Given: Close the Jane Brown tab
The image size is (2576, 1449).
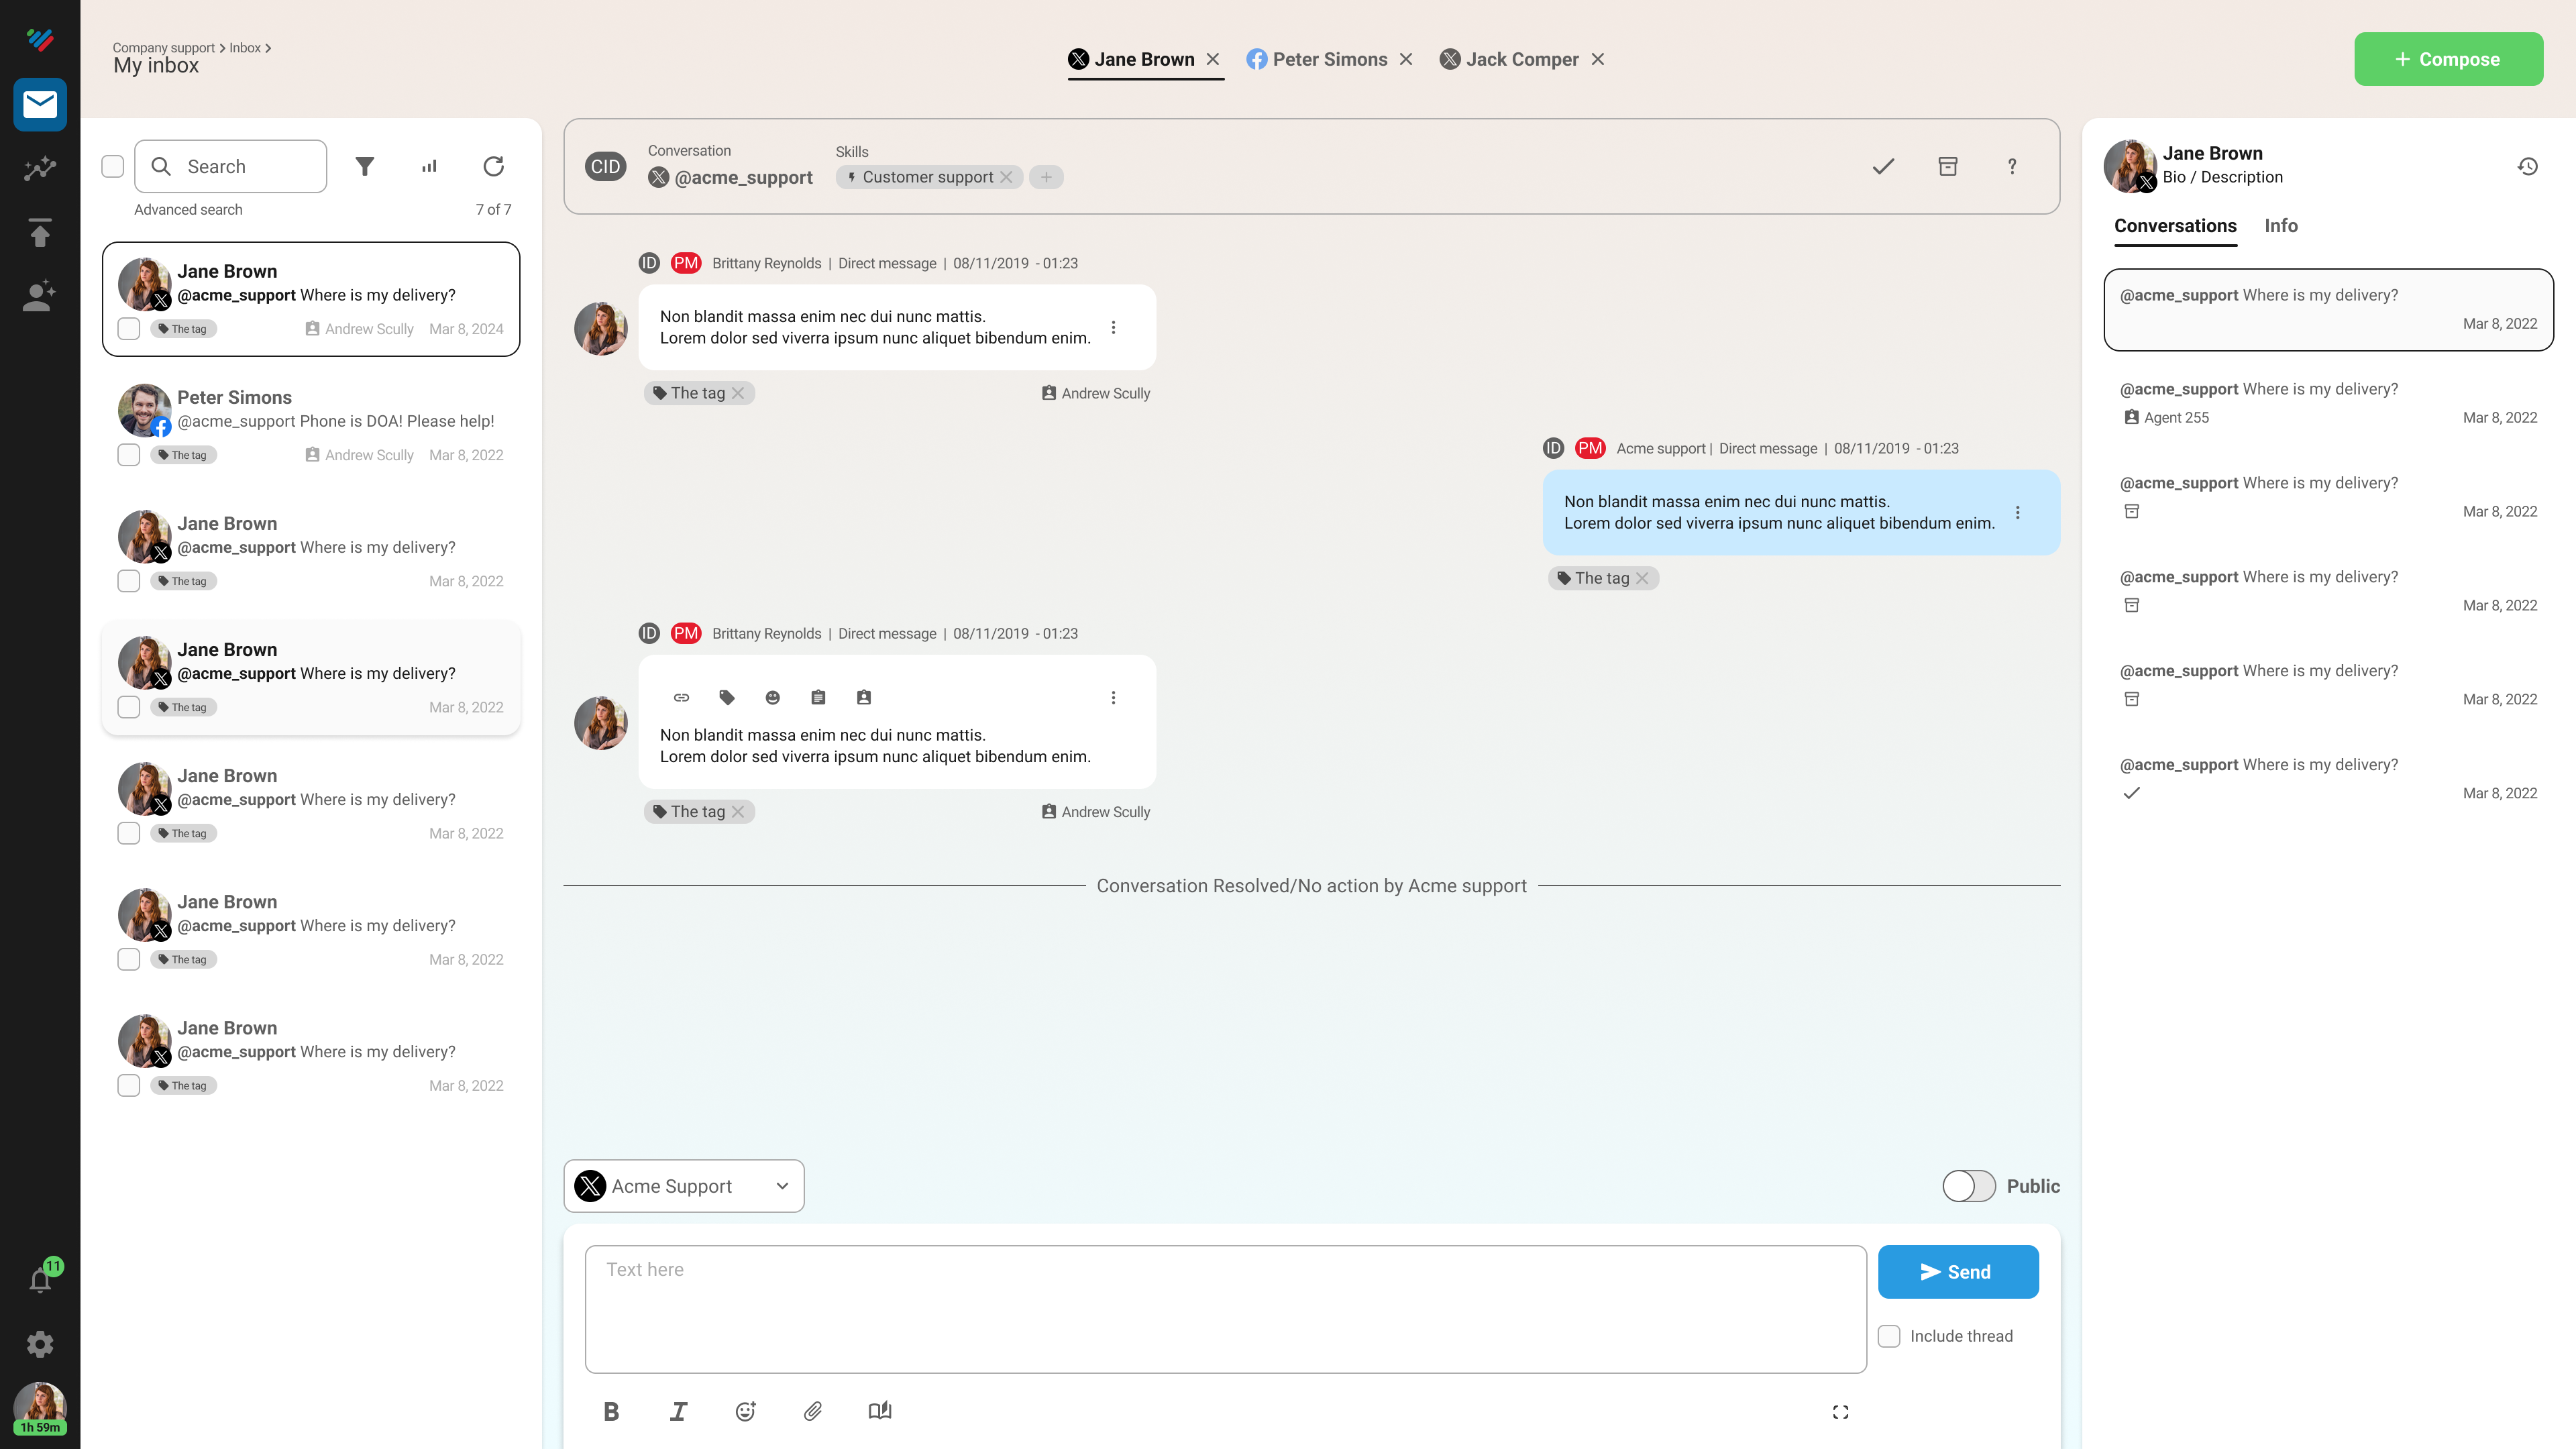Looking at the screenshot, I should click(1213, 59).
